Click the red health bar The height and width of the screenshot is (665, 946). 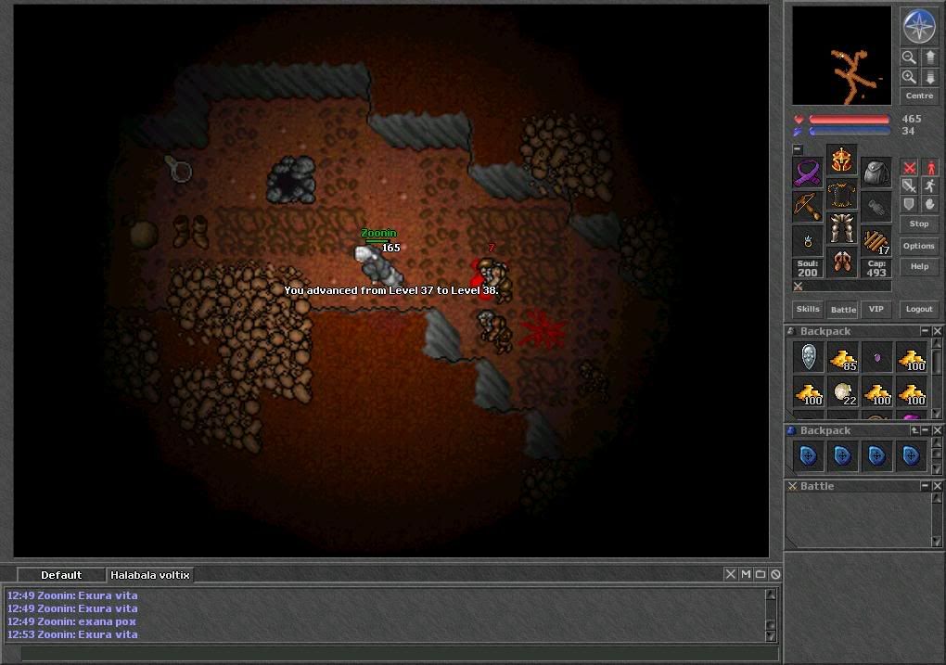point(849,120)
